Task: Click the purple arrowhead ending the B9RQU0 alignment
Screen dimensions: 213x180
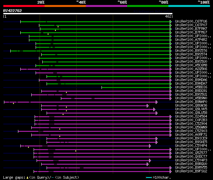Action: pos(148,164)
